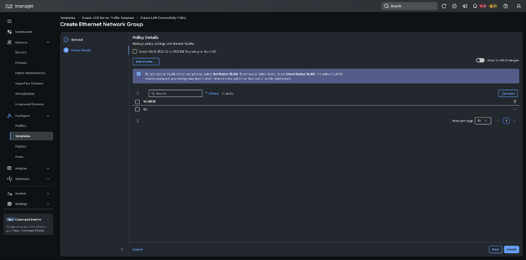Click page number 1 in pagination
526x260 pixels.
point(506,121)
